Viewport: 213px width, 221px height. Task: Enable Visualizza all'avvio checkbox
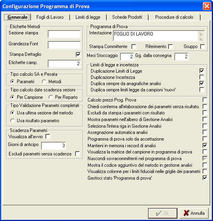[48, 136]
